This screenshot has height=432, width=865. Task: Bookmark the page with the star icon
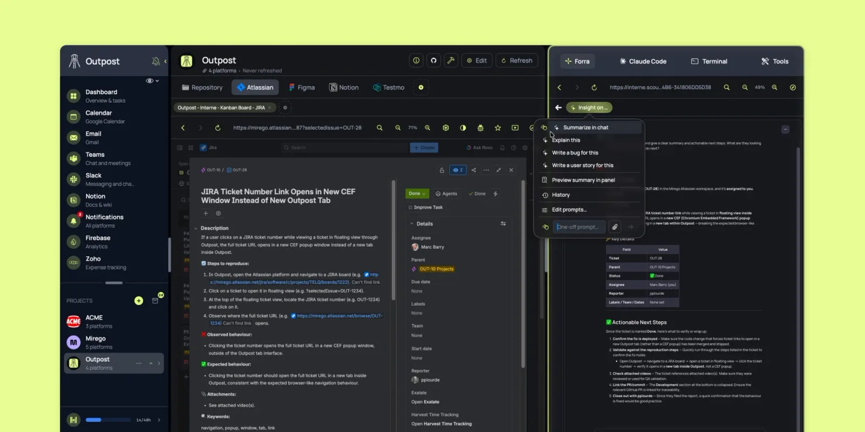coord(497,128)
